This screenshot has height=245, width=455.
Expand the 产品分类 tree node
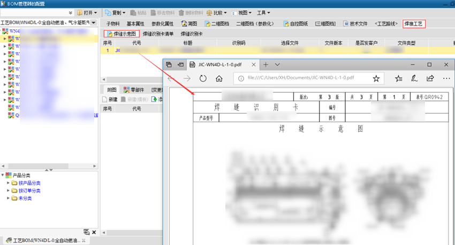click(x=3, y=175)
